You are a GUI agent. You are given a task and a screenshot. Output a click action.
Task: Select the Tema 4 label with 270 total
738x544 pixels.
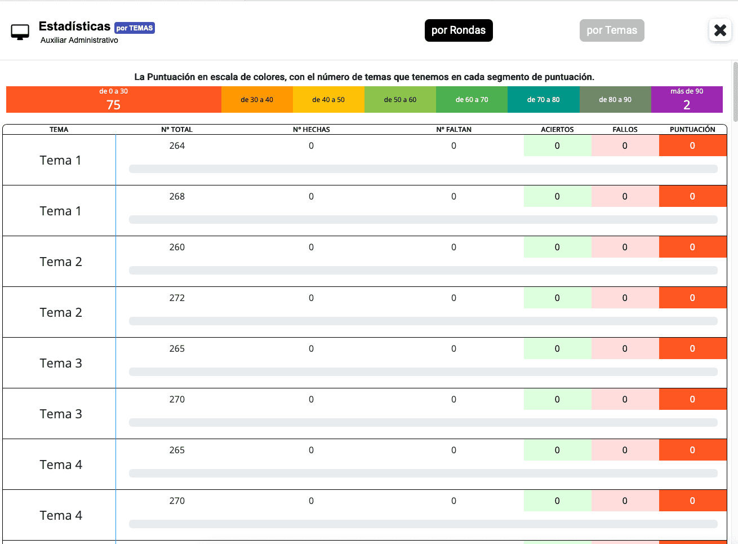(60, 515)
